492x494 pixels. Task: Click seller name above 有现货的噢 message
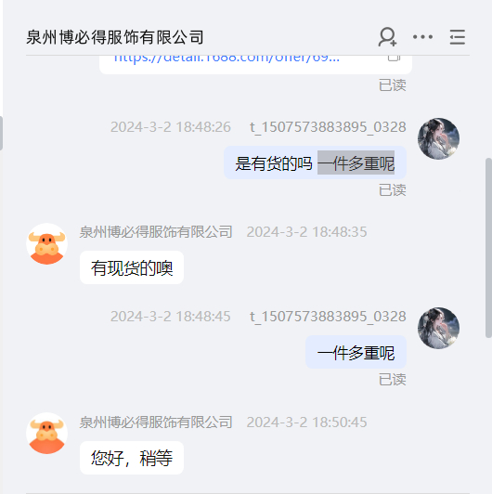tap(156, 232)
